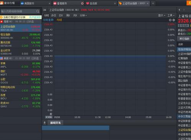191x140 pixels.
Task: Select the highlighted blue news row
Action: click(x=76, y=128)
